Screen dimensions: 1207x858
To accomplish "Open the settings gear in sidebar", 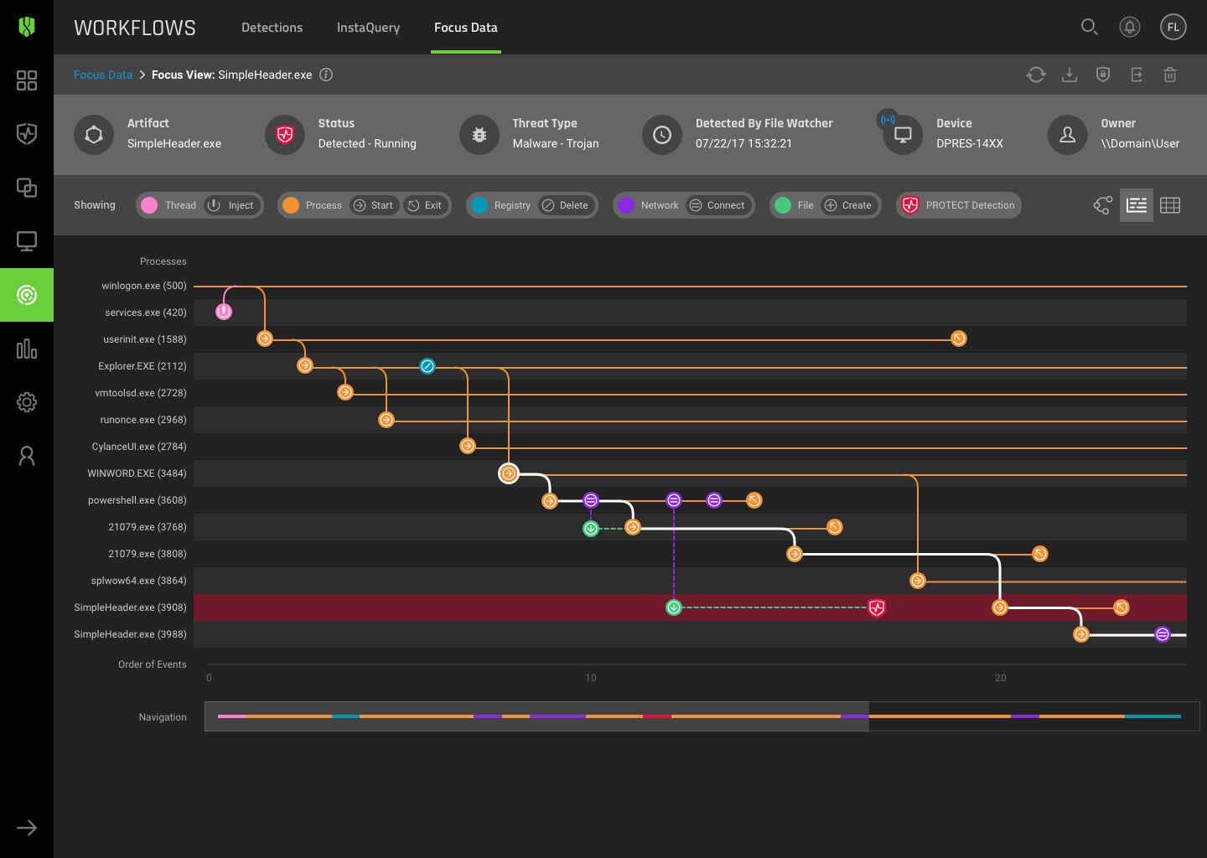I will click(x=27, y=402).
